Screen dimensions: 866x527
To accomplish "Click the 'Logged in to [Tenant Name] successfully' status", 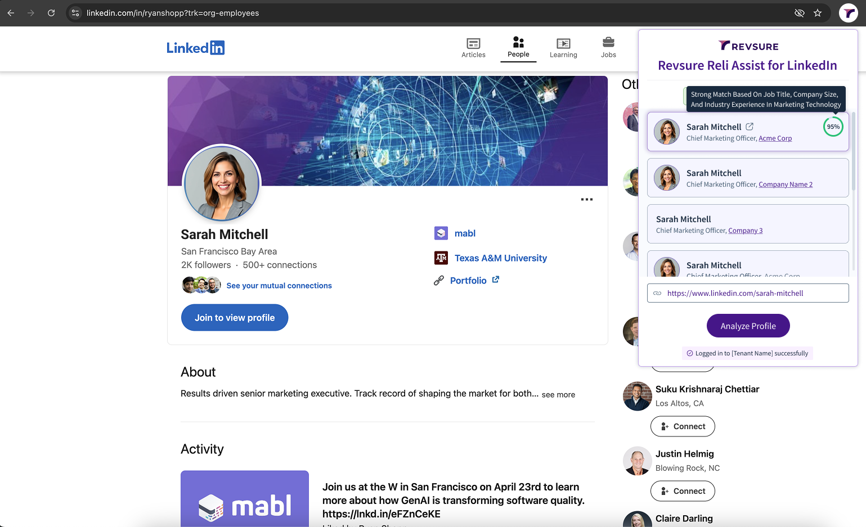I will (748, 353).
